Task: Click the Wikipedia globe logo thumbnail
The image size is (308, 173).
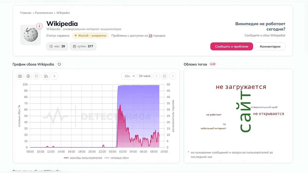Action: click(31, 35)
